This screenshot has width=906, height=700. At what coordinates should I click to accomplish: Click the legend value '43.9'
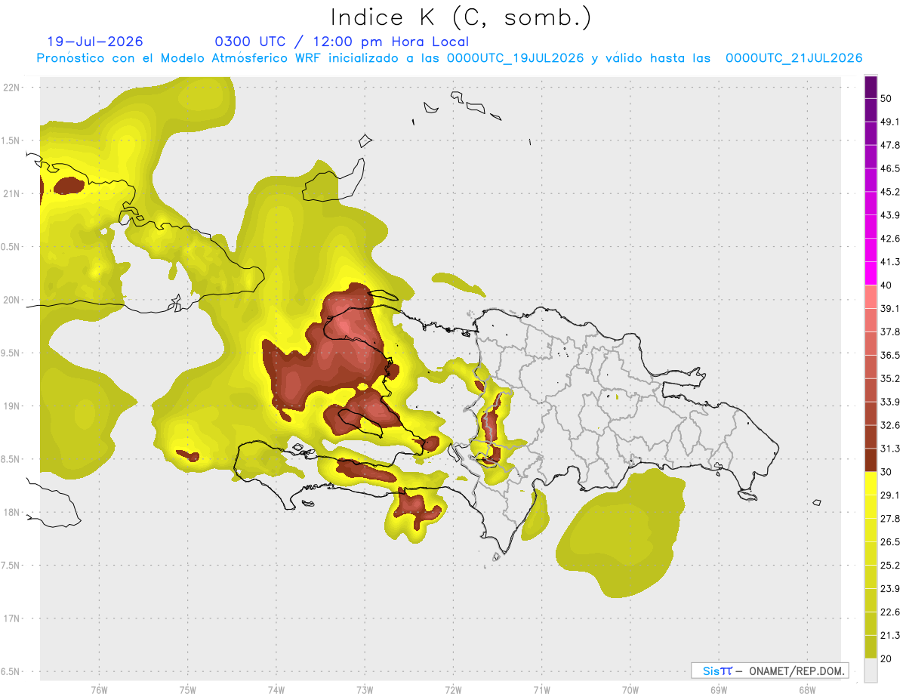coord(890,215)
